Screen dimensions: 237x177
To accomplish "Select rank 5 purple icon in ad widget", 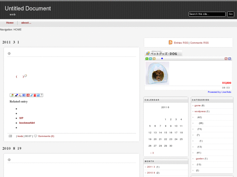I will pyautogui.click(x=230, y=58).
